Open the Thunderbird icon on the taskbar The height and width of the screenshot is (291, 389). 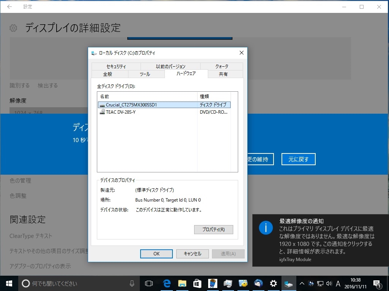coord(258,283)
